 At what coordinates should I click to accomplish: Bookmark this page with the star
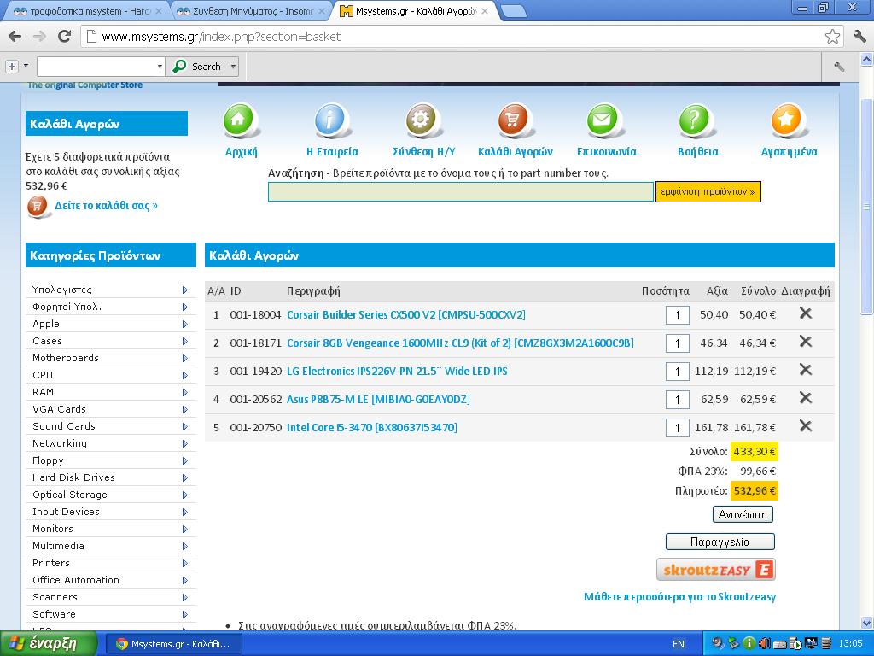[x=832, y=37]
